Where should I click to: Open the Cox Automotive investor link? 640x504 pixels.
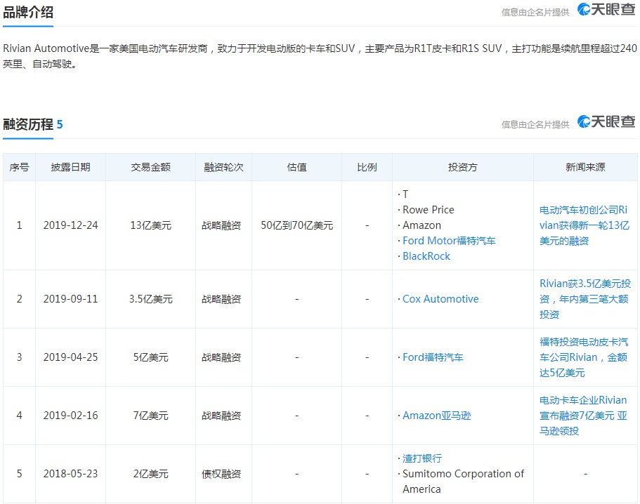pyautogui.click(x=440, y=299)
